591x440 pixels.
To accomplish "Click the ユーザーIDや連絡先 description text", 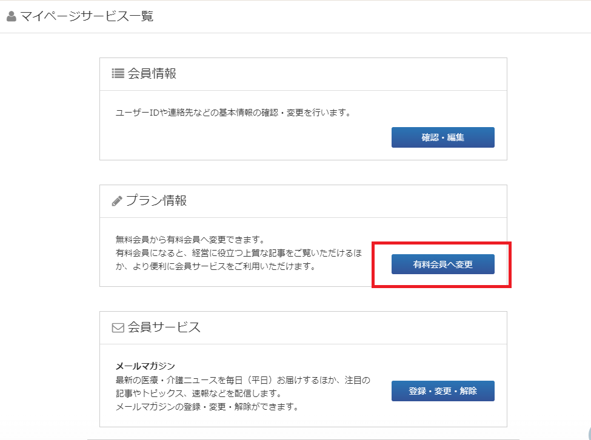I will [233, 113].
